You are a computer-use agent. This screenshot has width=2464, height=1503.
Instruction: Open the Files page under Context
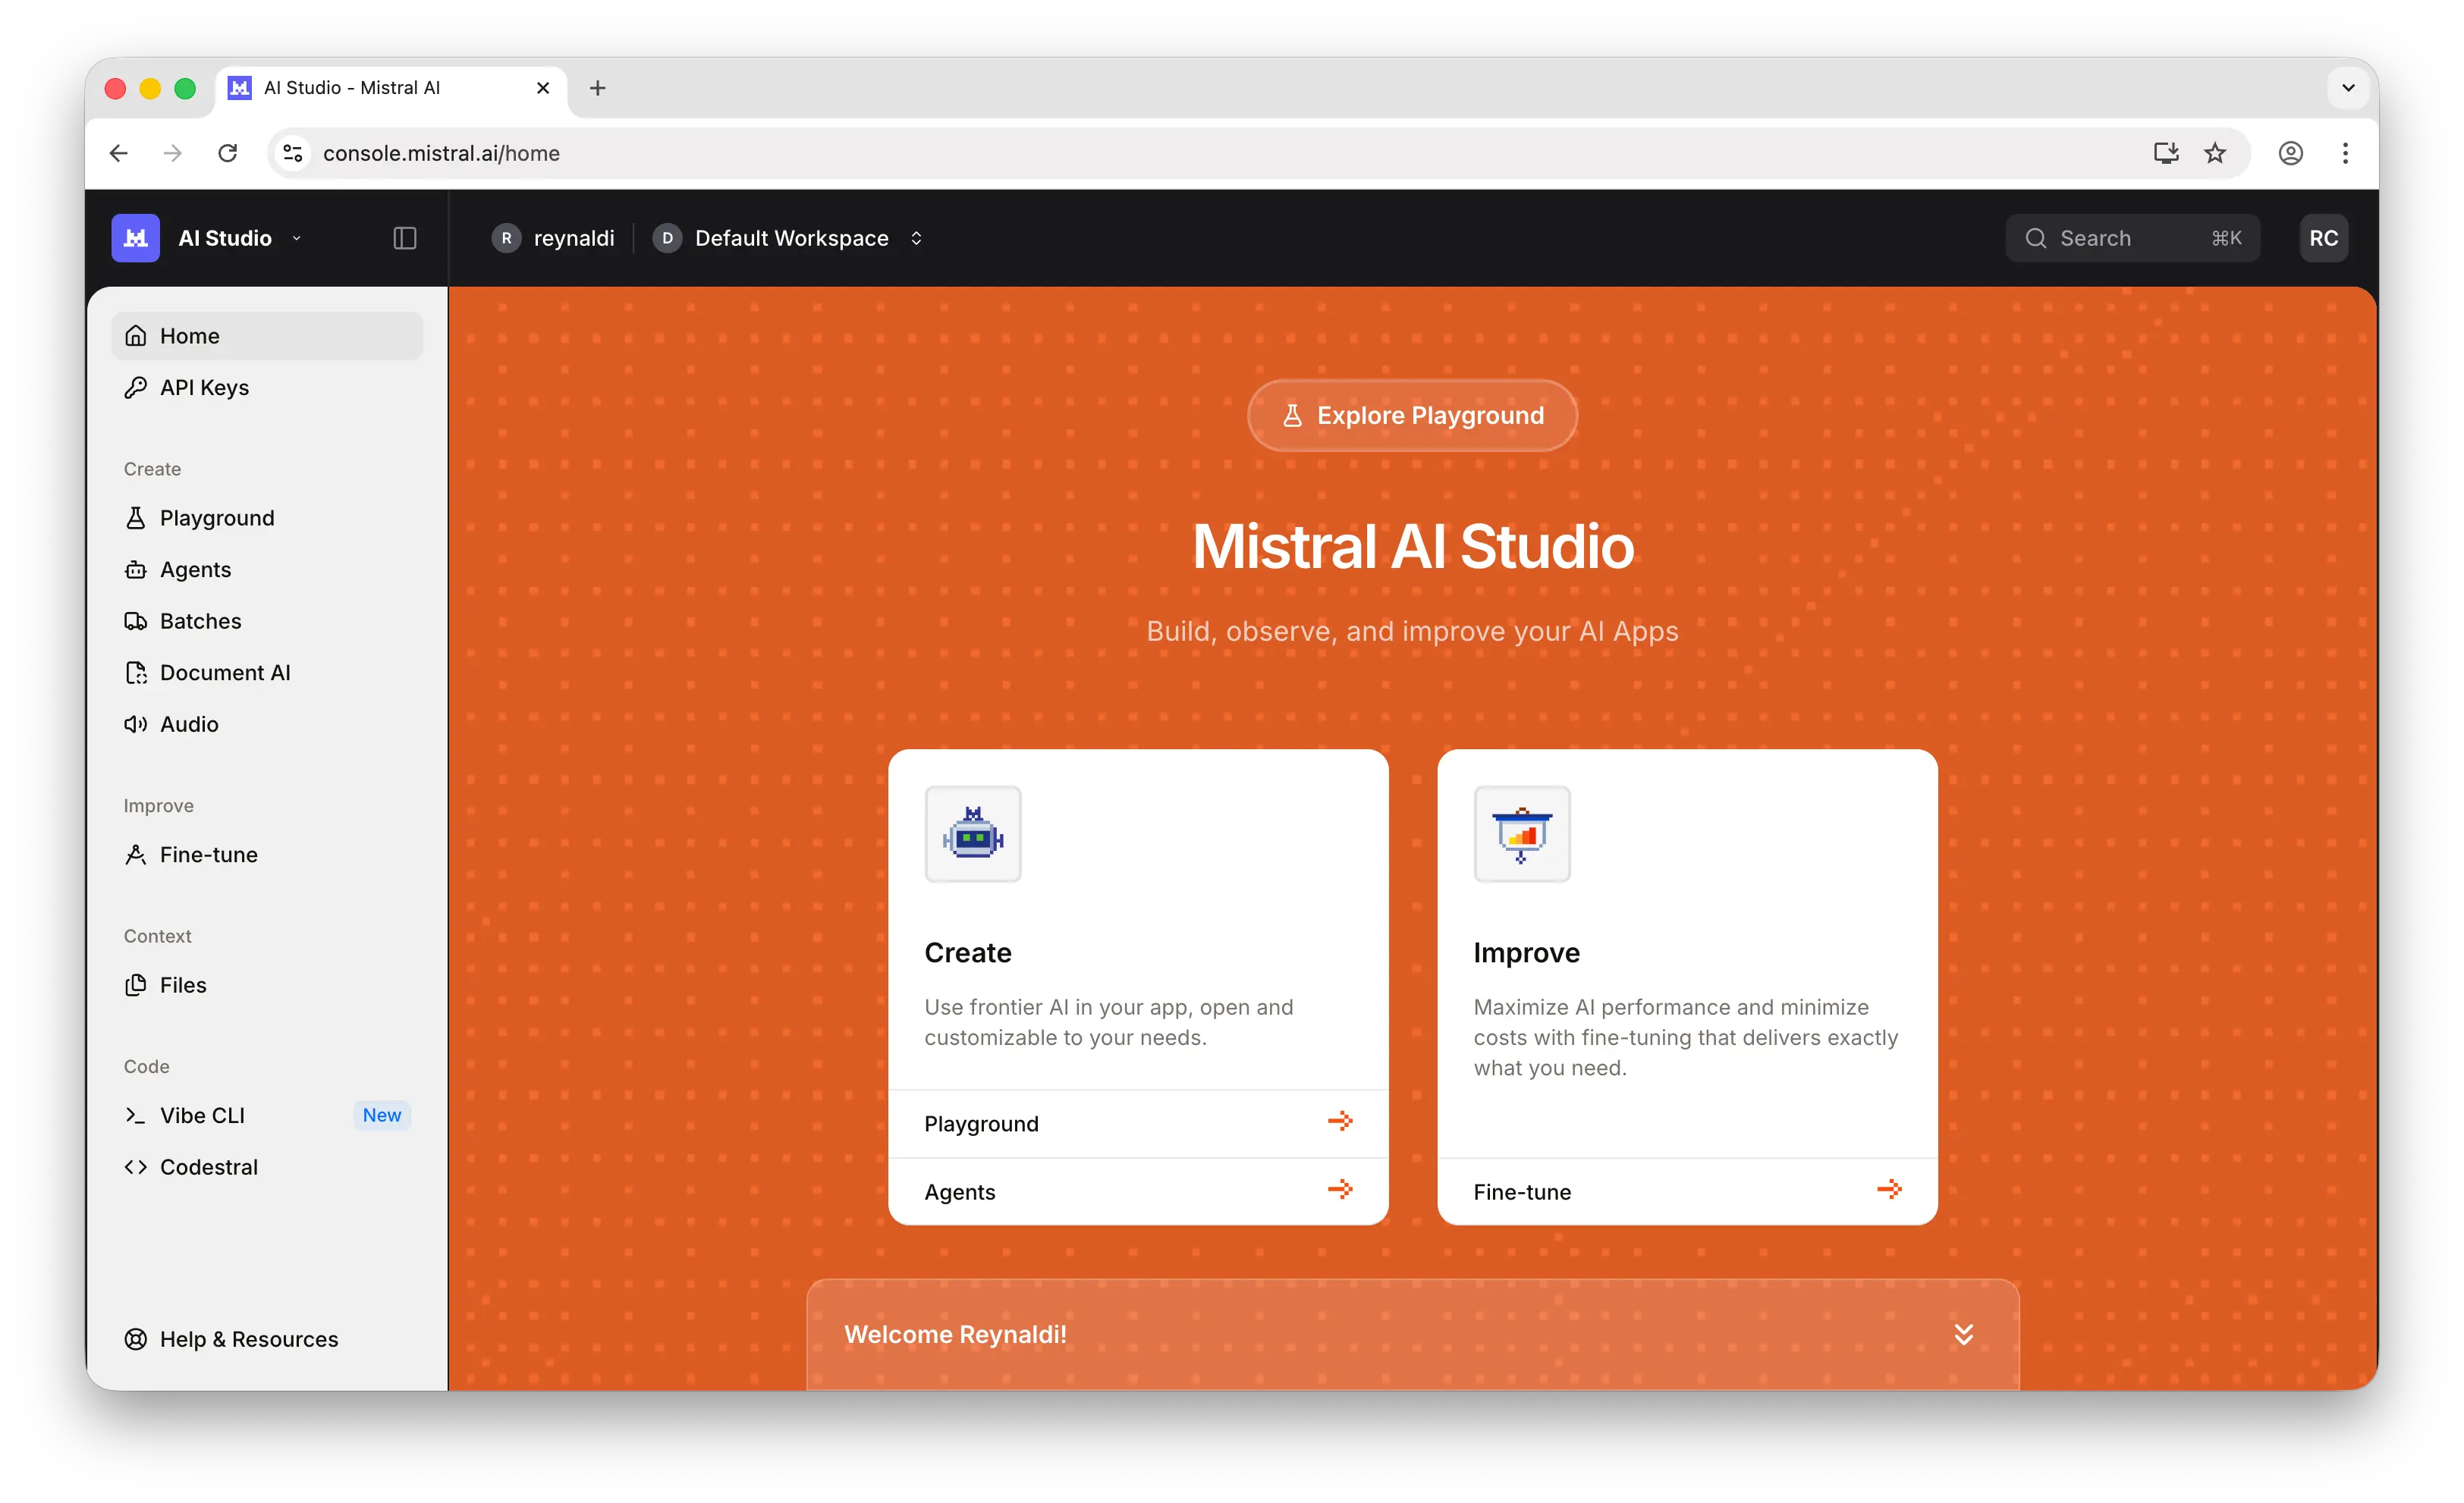coord(182,984)
